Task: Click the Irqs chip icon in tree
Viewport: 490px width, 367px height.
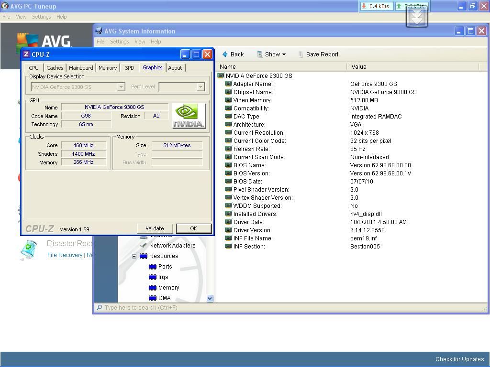Action: click(153, 277)
